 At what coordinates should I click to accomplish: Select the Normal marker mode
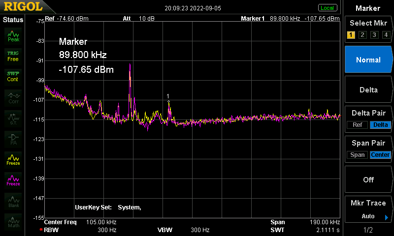click(x=368, y=59)
